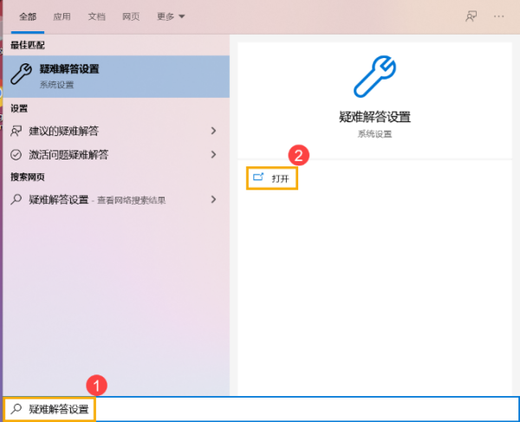Open 激活问题疑难解答 setting
Viewport: 520px width, 422px height.
(x=116, y=154)
